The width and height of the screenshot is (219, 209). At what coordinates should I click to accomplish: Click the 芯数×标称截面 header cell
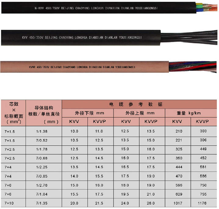(13, 113)
